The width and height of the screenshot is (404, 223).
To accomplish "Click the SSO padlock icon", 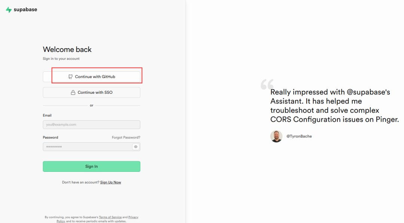I will [73, 93].
